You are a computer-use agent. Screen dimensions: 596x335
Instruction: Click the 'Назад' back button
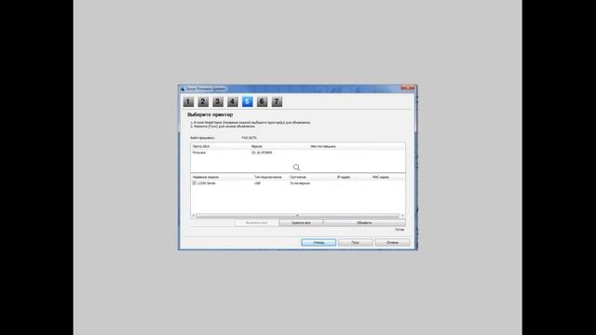pyautogui.click(x=318, y=242)
